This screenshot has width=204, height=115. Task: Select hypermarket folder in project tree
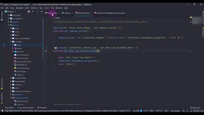(x=20, y=81)
